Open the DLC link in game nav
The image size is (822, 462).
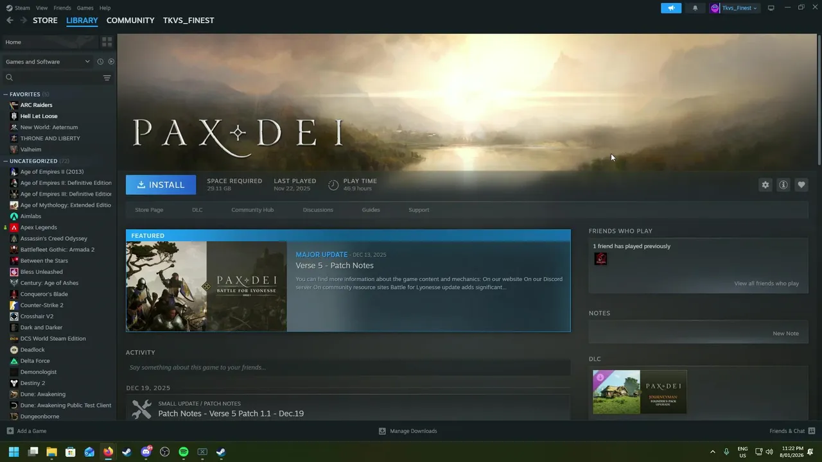(x=197, y=210)
